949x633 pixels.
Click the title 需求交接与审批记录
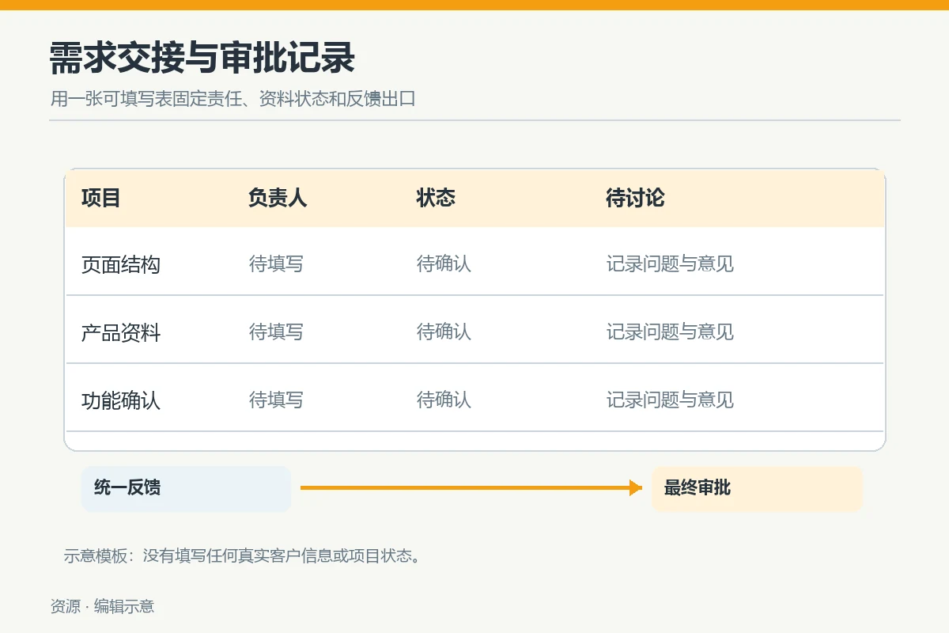pos(202,58)
